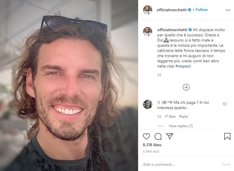Click the verified badge beside the caption username
234x171 pixels.
click(x=190, y=30)
